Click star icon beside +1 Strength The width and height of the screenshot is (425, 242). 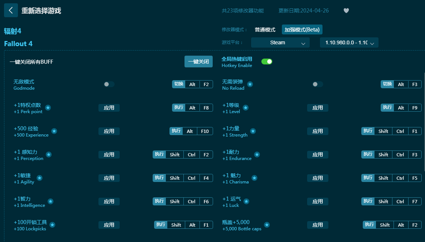click(x=253, y=131)
